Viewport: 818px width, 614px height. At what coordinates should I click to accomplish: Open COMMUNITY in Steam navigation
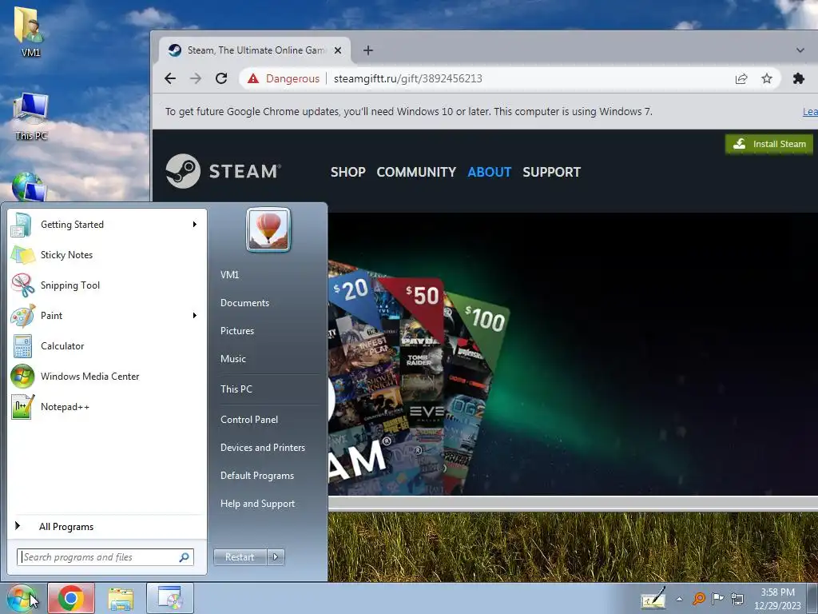[x=416, y=173]
